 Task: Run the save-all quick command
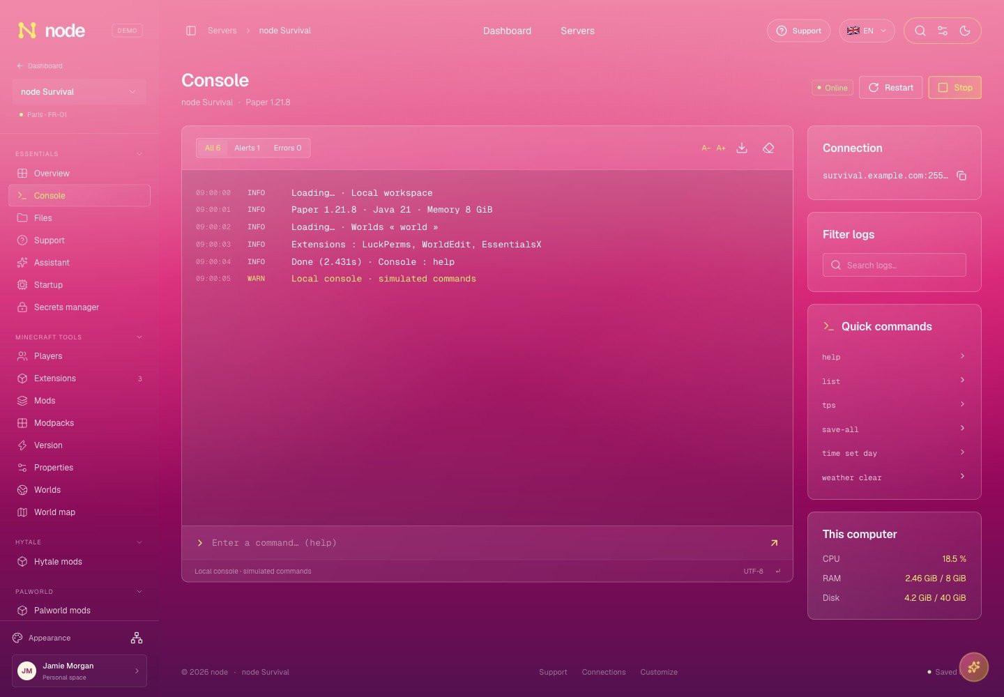[x=894, y=429]
